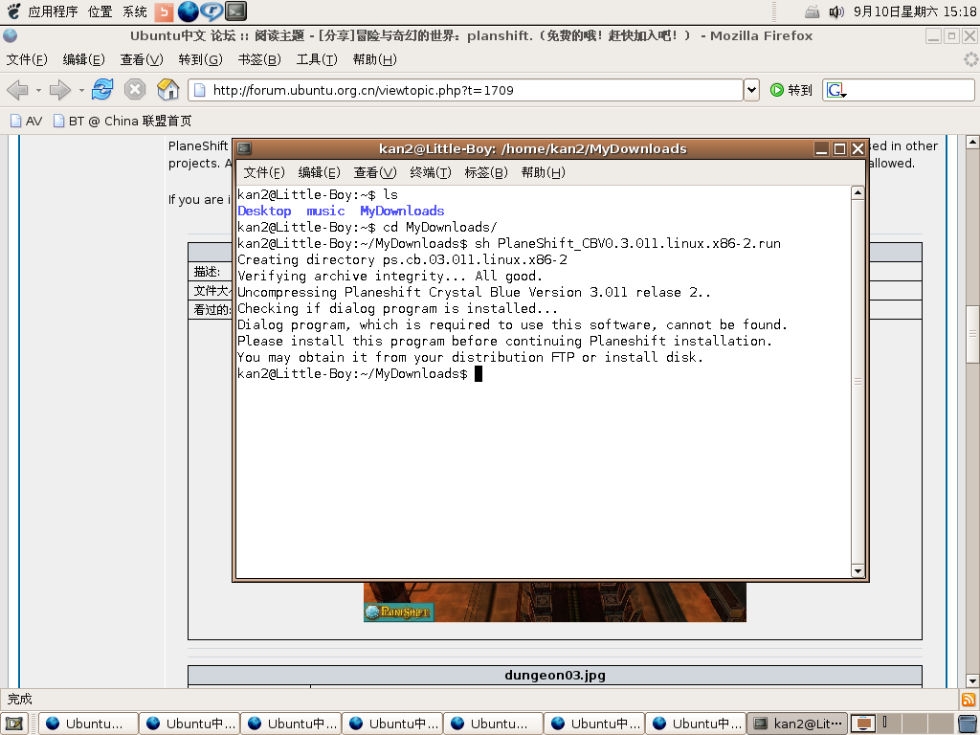
Task: Click the Desktop directory name in terminal
Action: coord(264,211)
